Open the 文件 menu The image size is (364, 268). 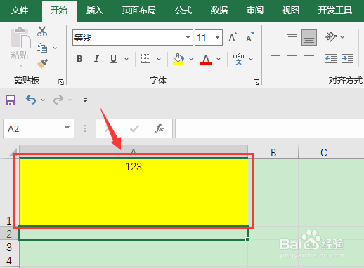click(x=20, y=11)
